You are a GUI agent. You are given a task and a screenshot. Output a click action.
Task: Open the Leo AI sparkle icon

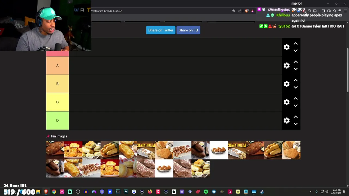335,11
